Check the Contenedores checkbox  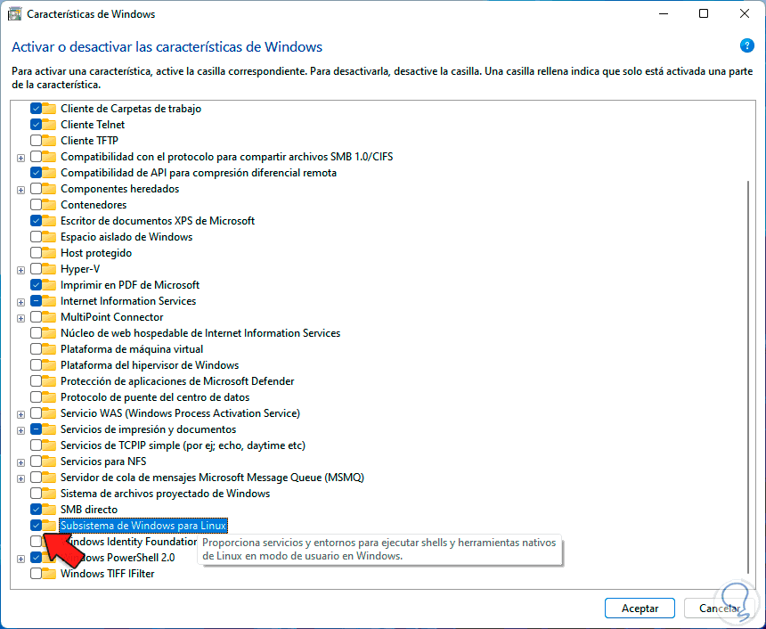pos(36,205)
